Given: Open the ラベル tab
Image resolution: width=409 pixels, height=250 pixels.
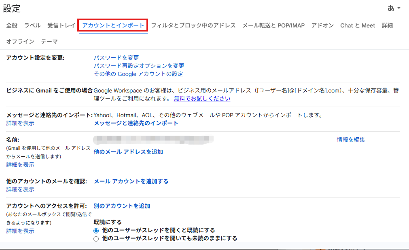Looking at the screenshot, I should coord(32,25).
